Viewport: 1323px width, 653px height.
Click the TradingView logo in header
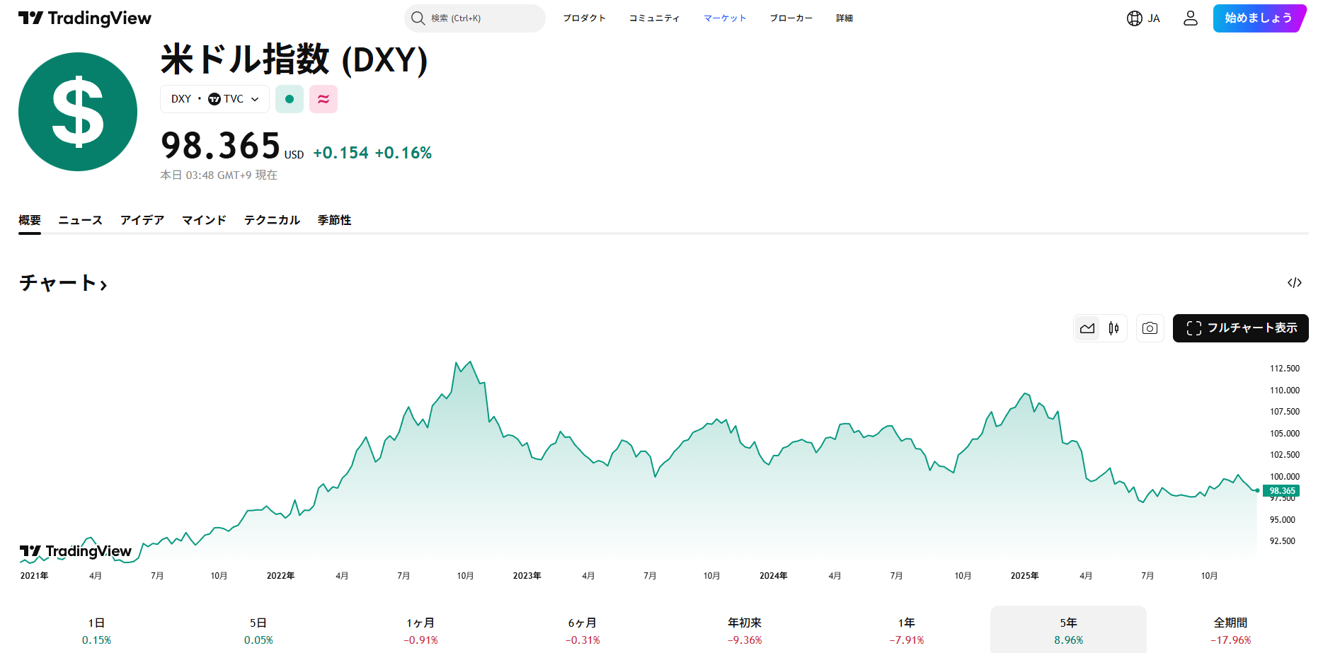tap(85, 18)
